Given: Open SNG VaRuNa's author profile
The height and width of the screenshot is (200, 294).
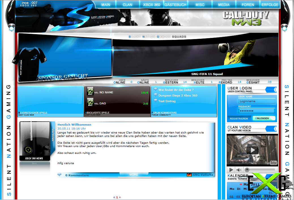Looking at the screenshot, I should click(x=203, y=175).
